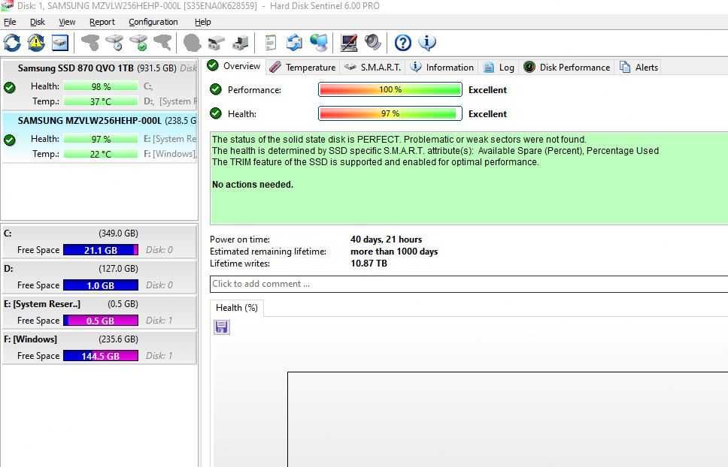Switch to the Alerts tab

tap(639, 67)
